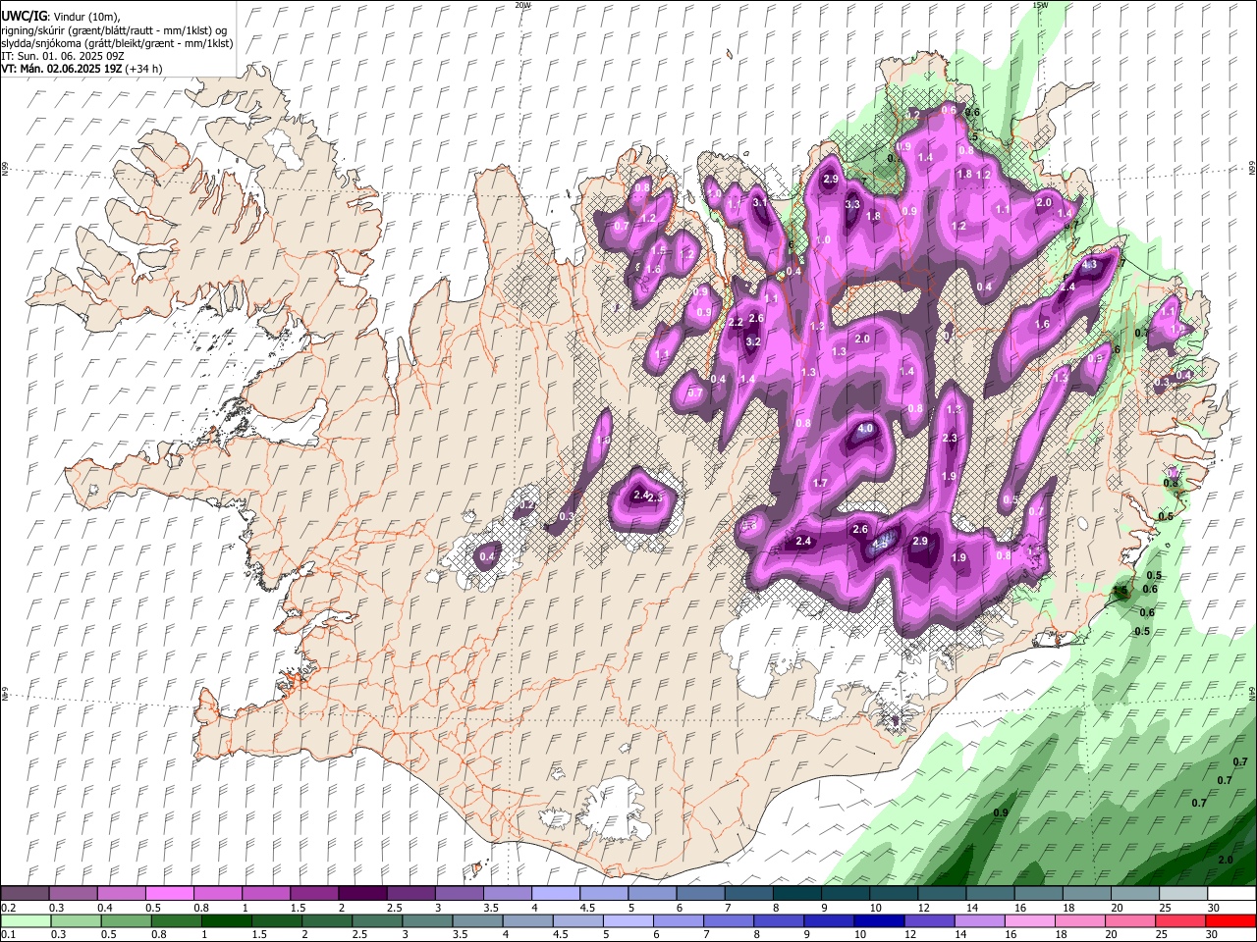Click the 2.0 rain value over the dark green sea area
Screen dimensions: 1257x942
[x=1226, y=860]
